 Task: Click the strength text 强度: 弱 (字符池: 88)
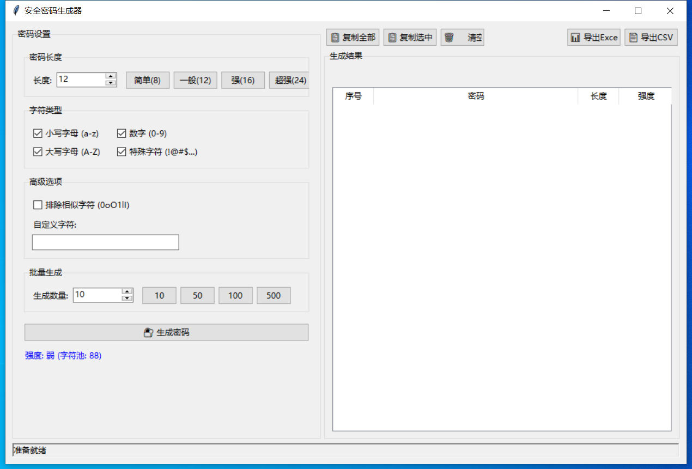(63, 356)
